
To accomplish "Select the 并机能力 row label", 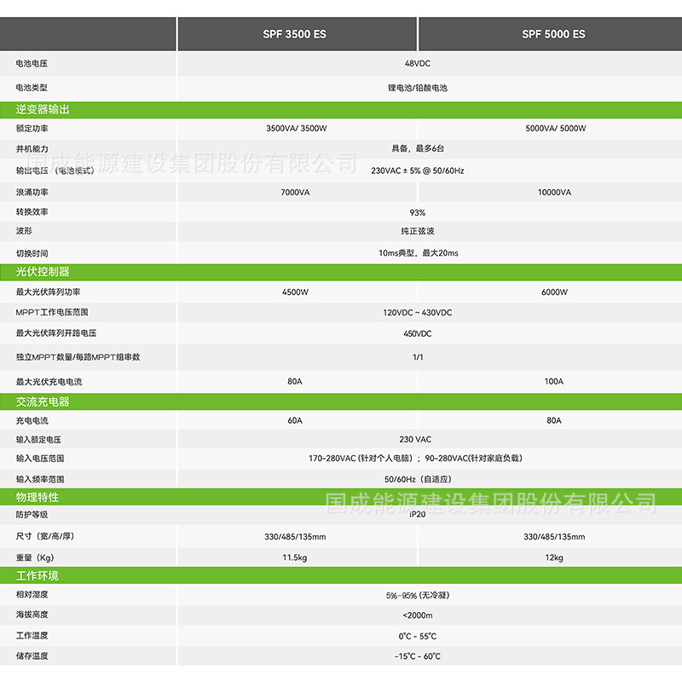I will [32, 148].
